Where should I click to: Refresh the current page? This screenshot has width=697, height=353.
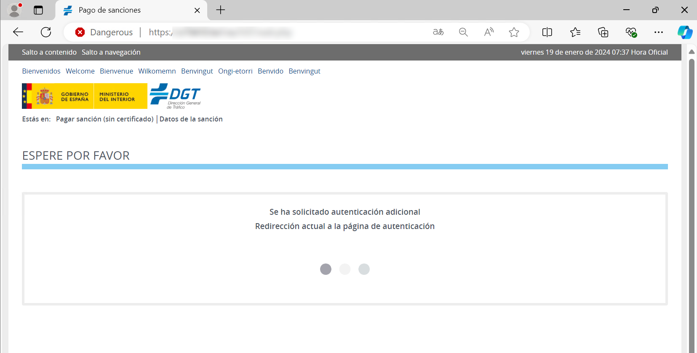(x=46, y=32)
